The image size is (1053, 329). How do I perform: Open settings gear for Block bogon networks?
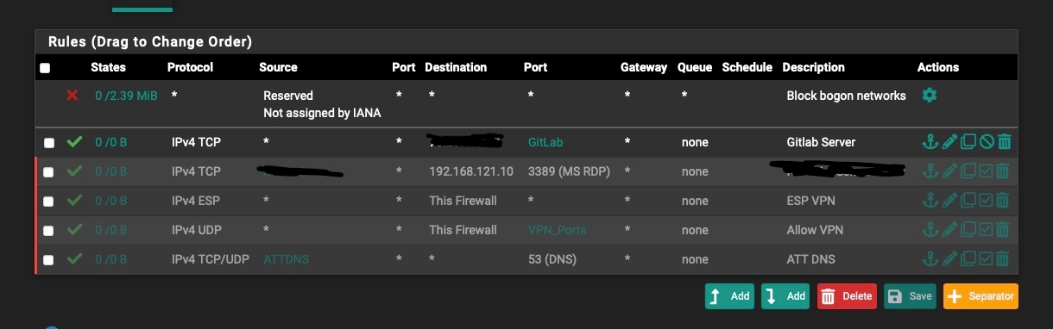(x=930, y=96)
